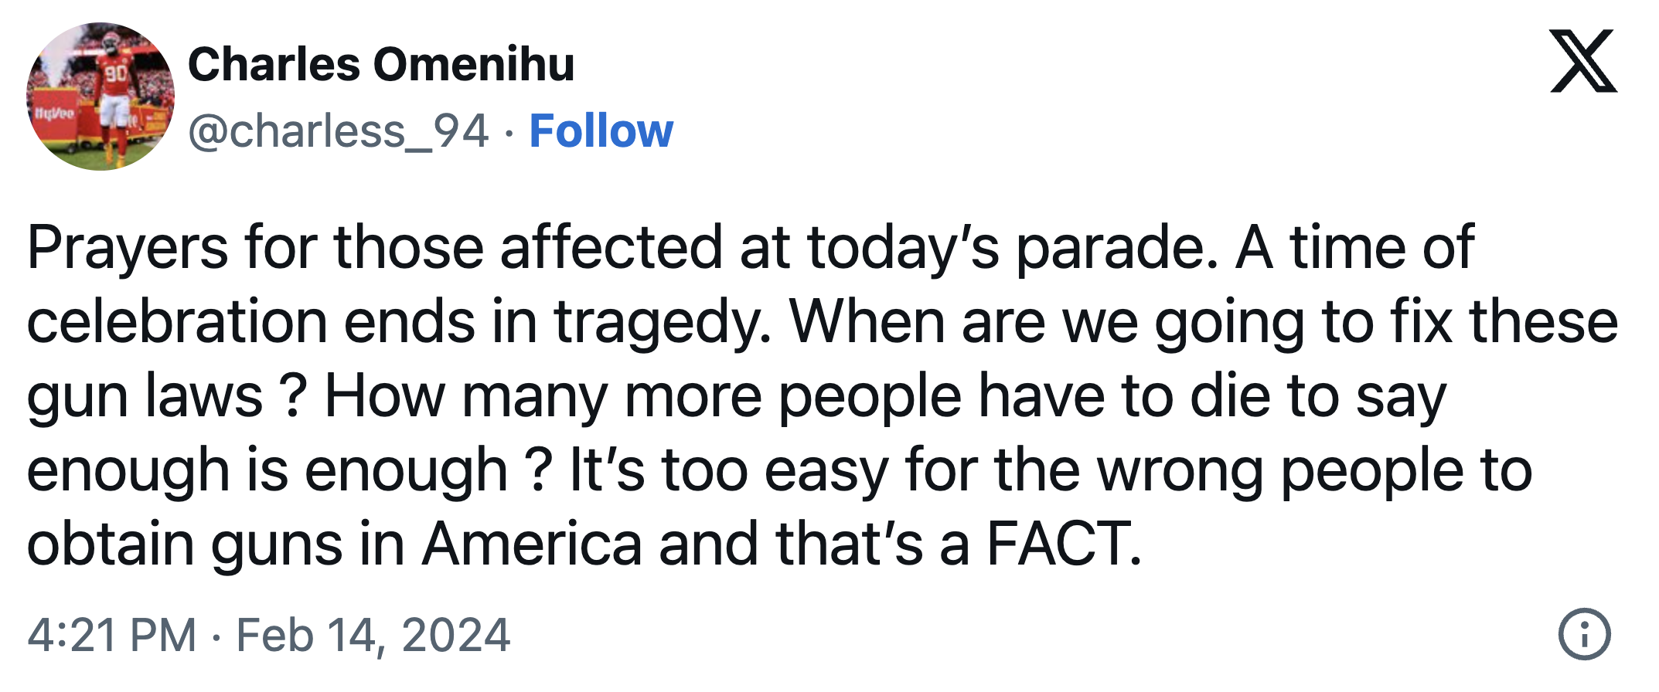Click the words "A time of"

click(1354, 248)
